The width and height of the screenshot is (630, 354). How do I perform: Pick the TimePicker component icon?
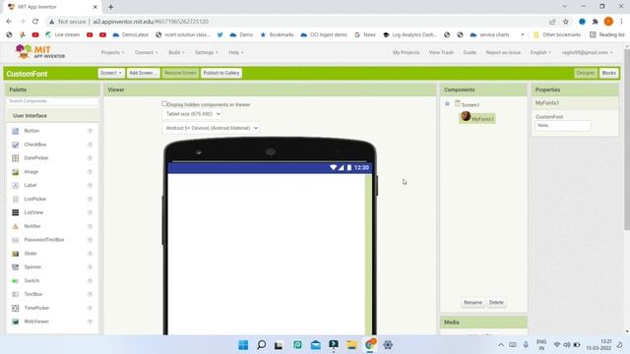pos(16,308)
